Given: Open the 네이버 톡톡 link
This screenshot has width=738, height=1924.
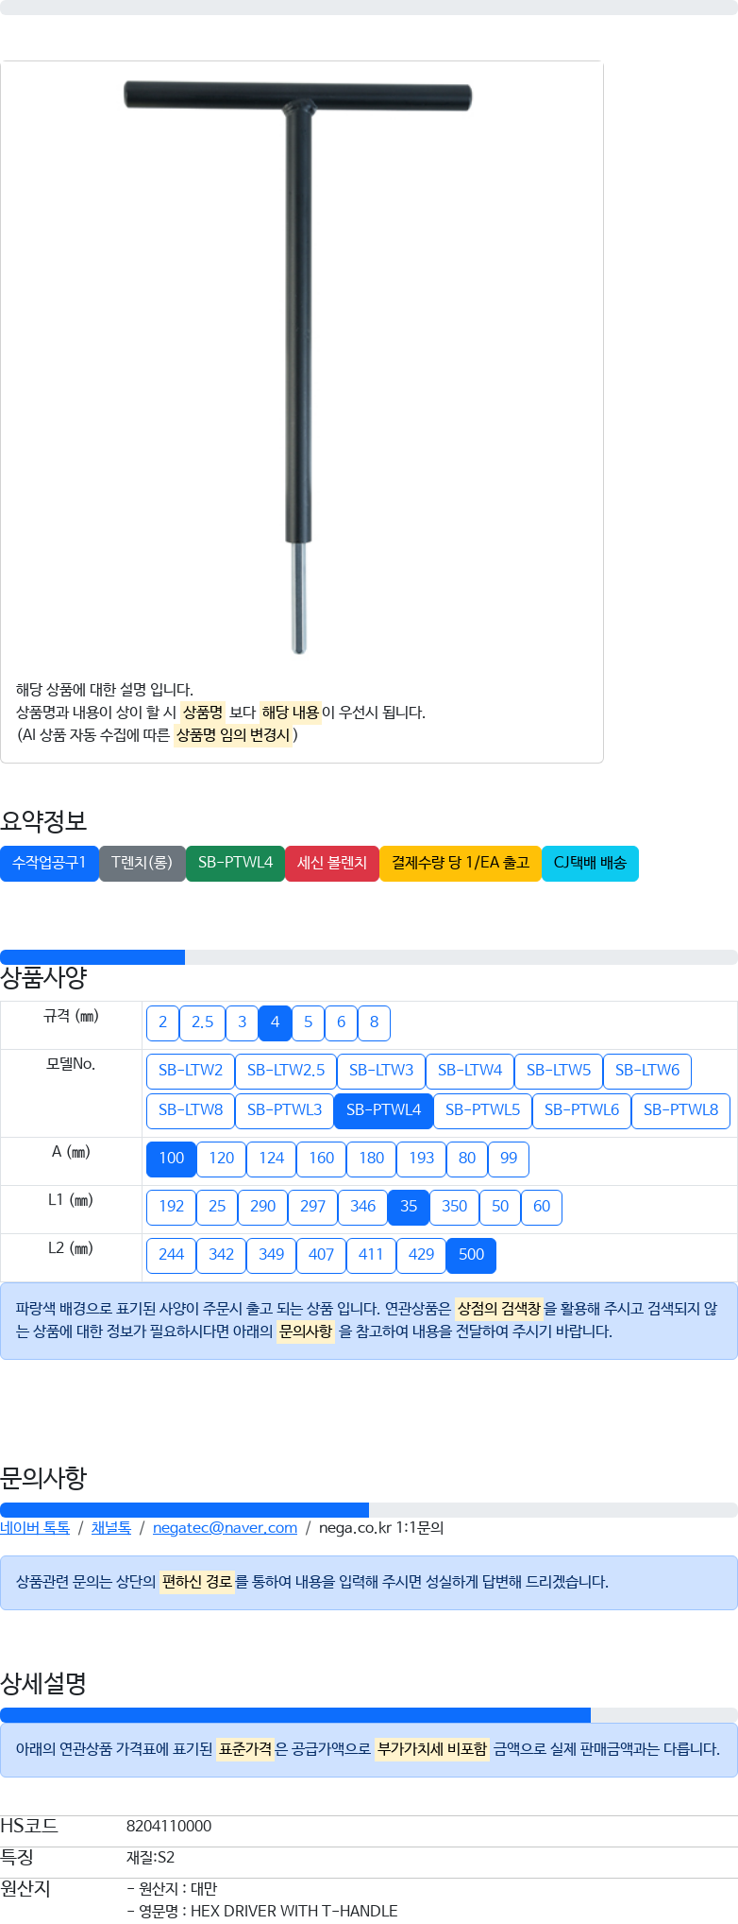Looking at the screenshot, I should click(35, 1528).
